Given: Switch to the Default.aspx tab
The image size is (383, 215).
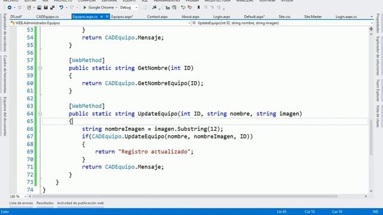Looking at the screenshot, I should [x=254, y=17].
